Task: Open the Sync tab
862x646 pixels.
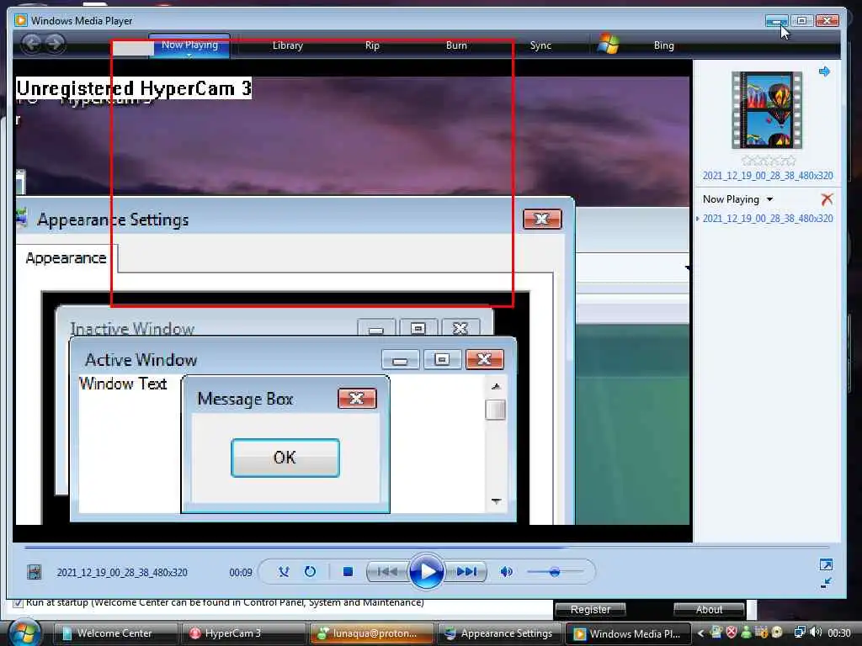Action: coord(540,45)
